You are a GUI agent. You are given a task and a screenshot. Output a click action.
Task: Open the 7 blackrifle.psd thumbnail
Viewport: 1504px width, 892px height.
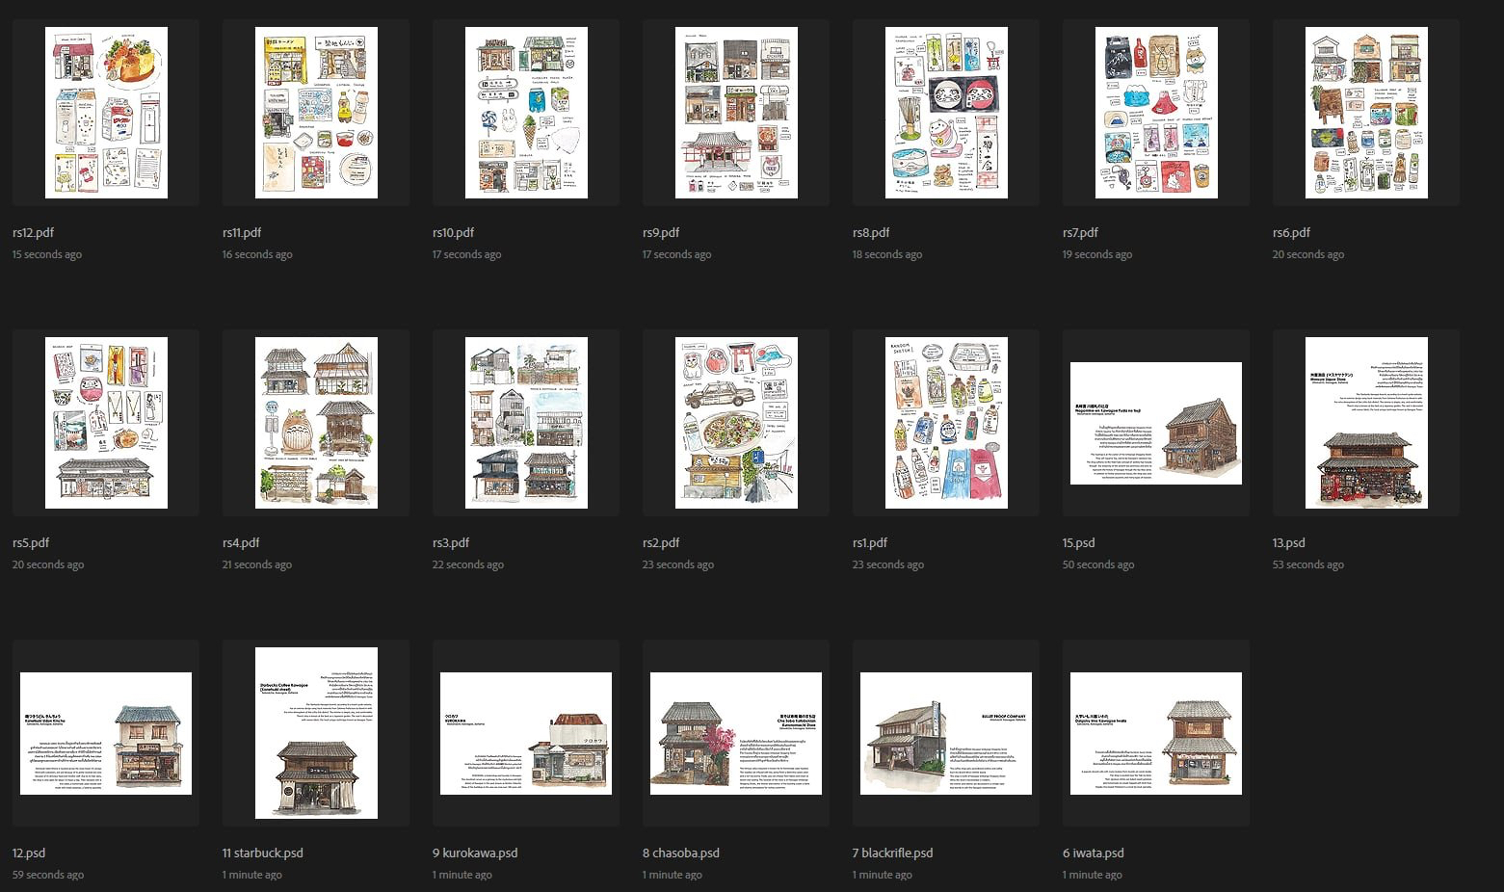click(946, 733)
